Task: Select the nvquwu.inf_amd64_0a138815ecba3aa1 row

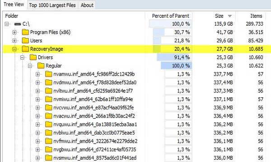Action: point(137,124)
